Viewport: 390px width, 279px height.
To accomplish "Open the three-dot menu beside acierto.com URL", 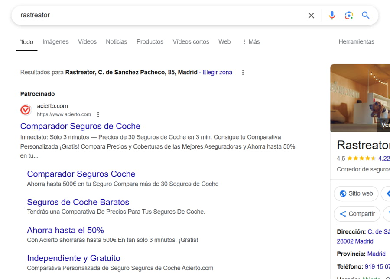I will pos(98,114).
